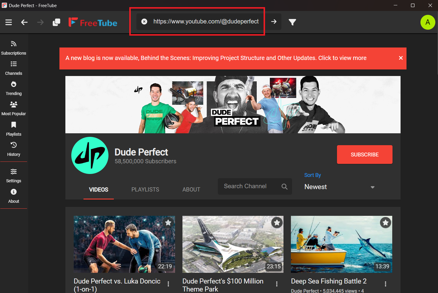Favorite the Theme Park video star

(277, 223)
